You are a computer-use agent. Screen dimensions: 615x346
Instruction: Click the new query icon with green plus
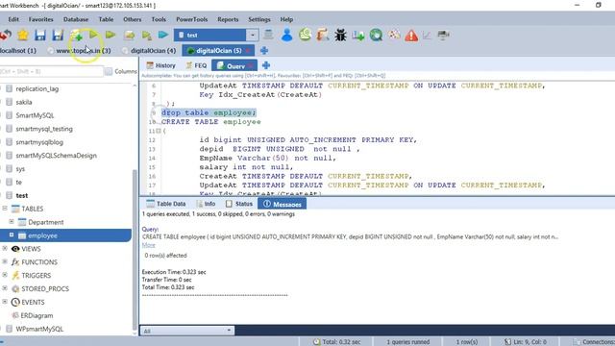[76, 36]
